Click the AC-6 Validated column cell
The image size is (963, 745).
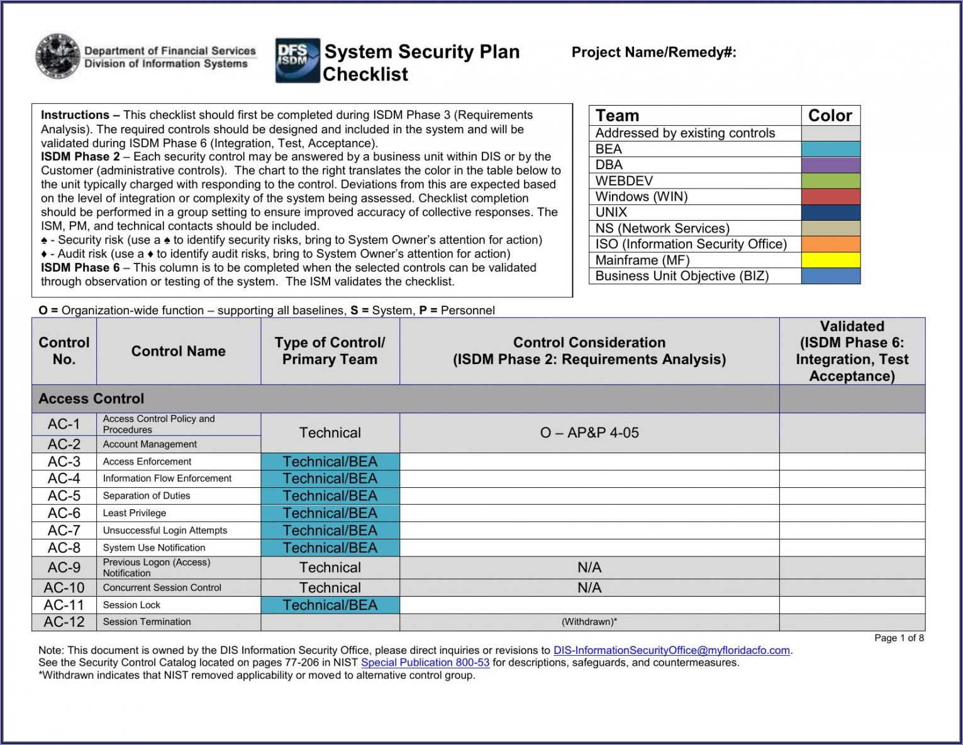(x=852, y=513)
